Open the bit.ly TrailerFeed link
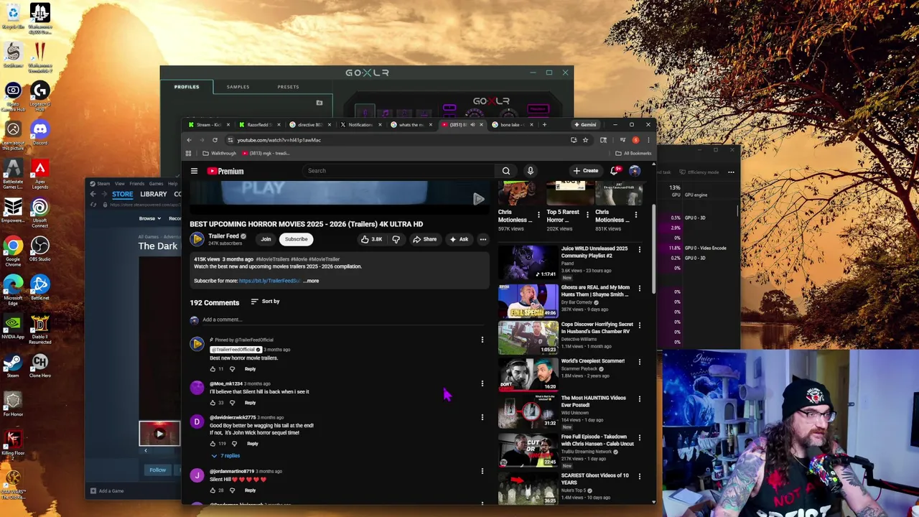 click(x=269, y=281)
